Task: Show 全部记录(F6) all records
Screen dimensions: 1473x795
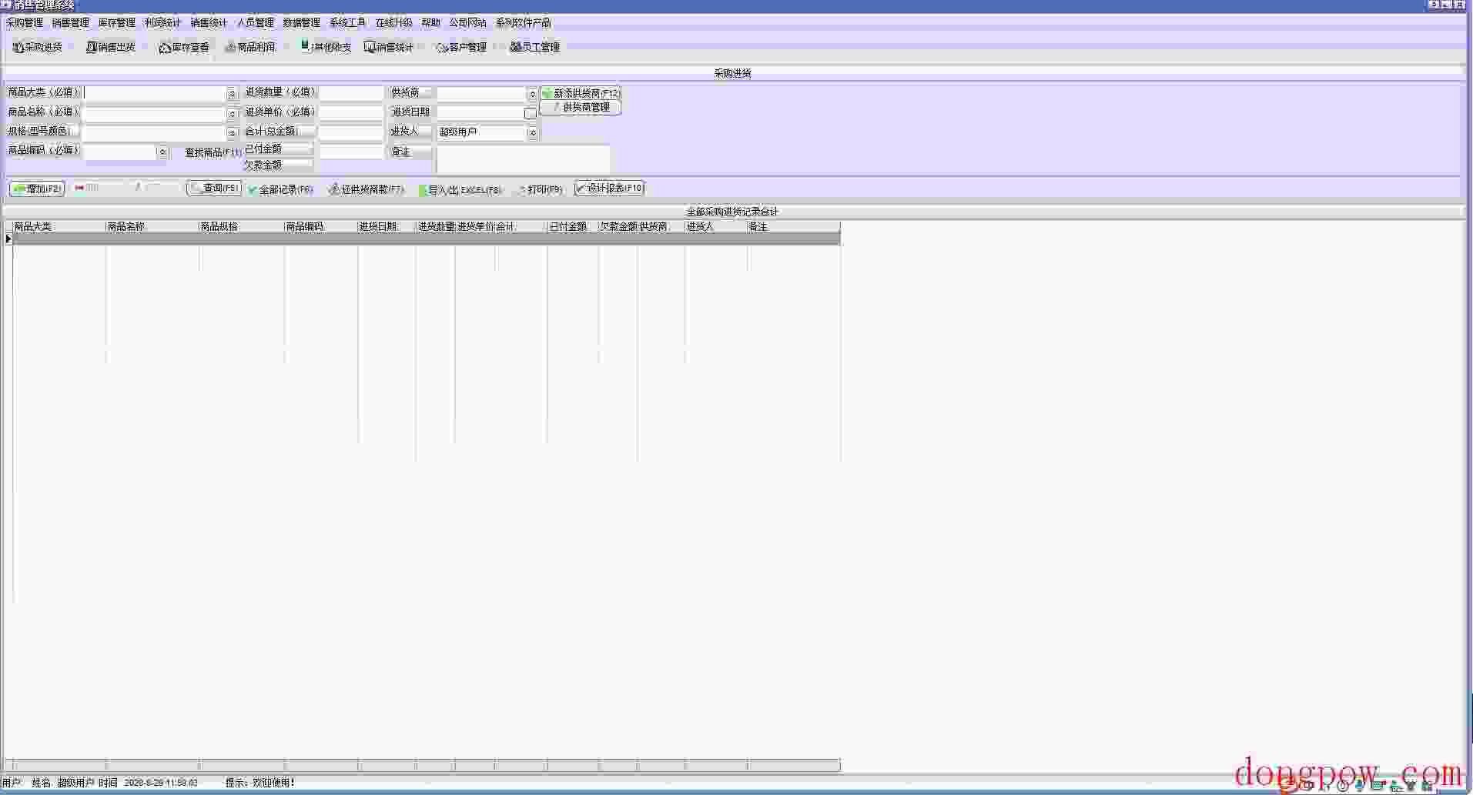Action: [280, 189]
